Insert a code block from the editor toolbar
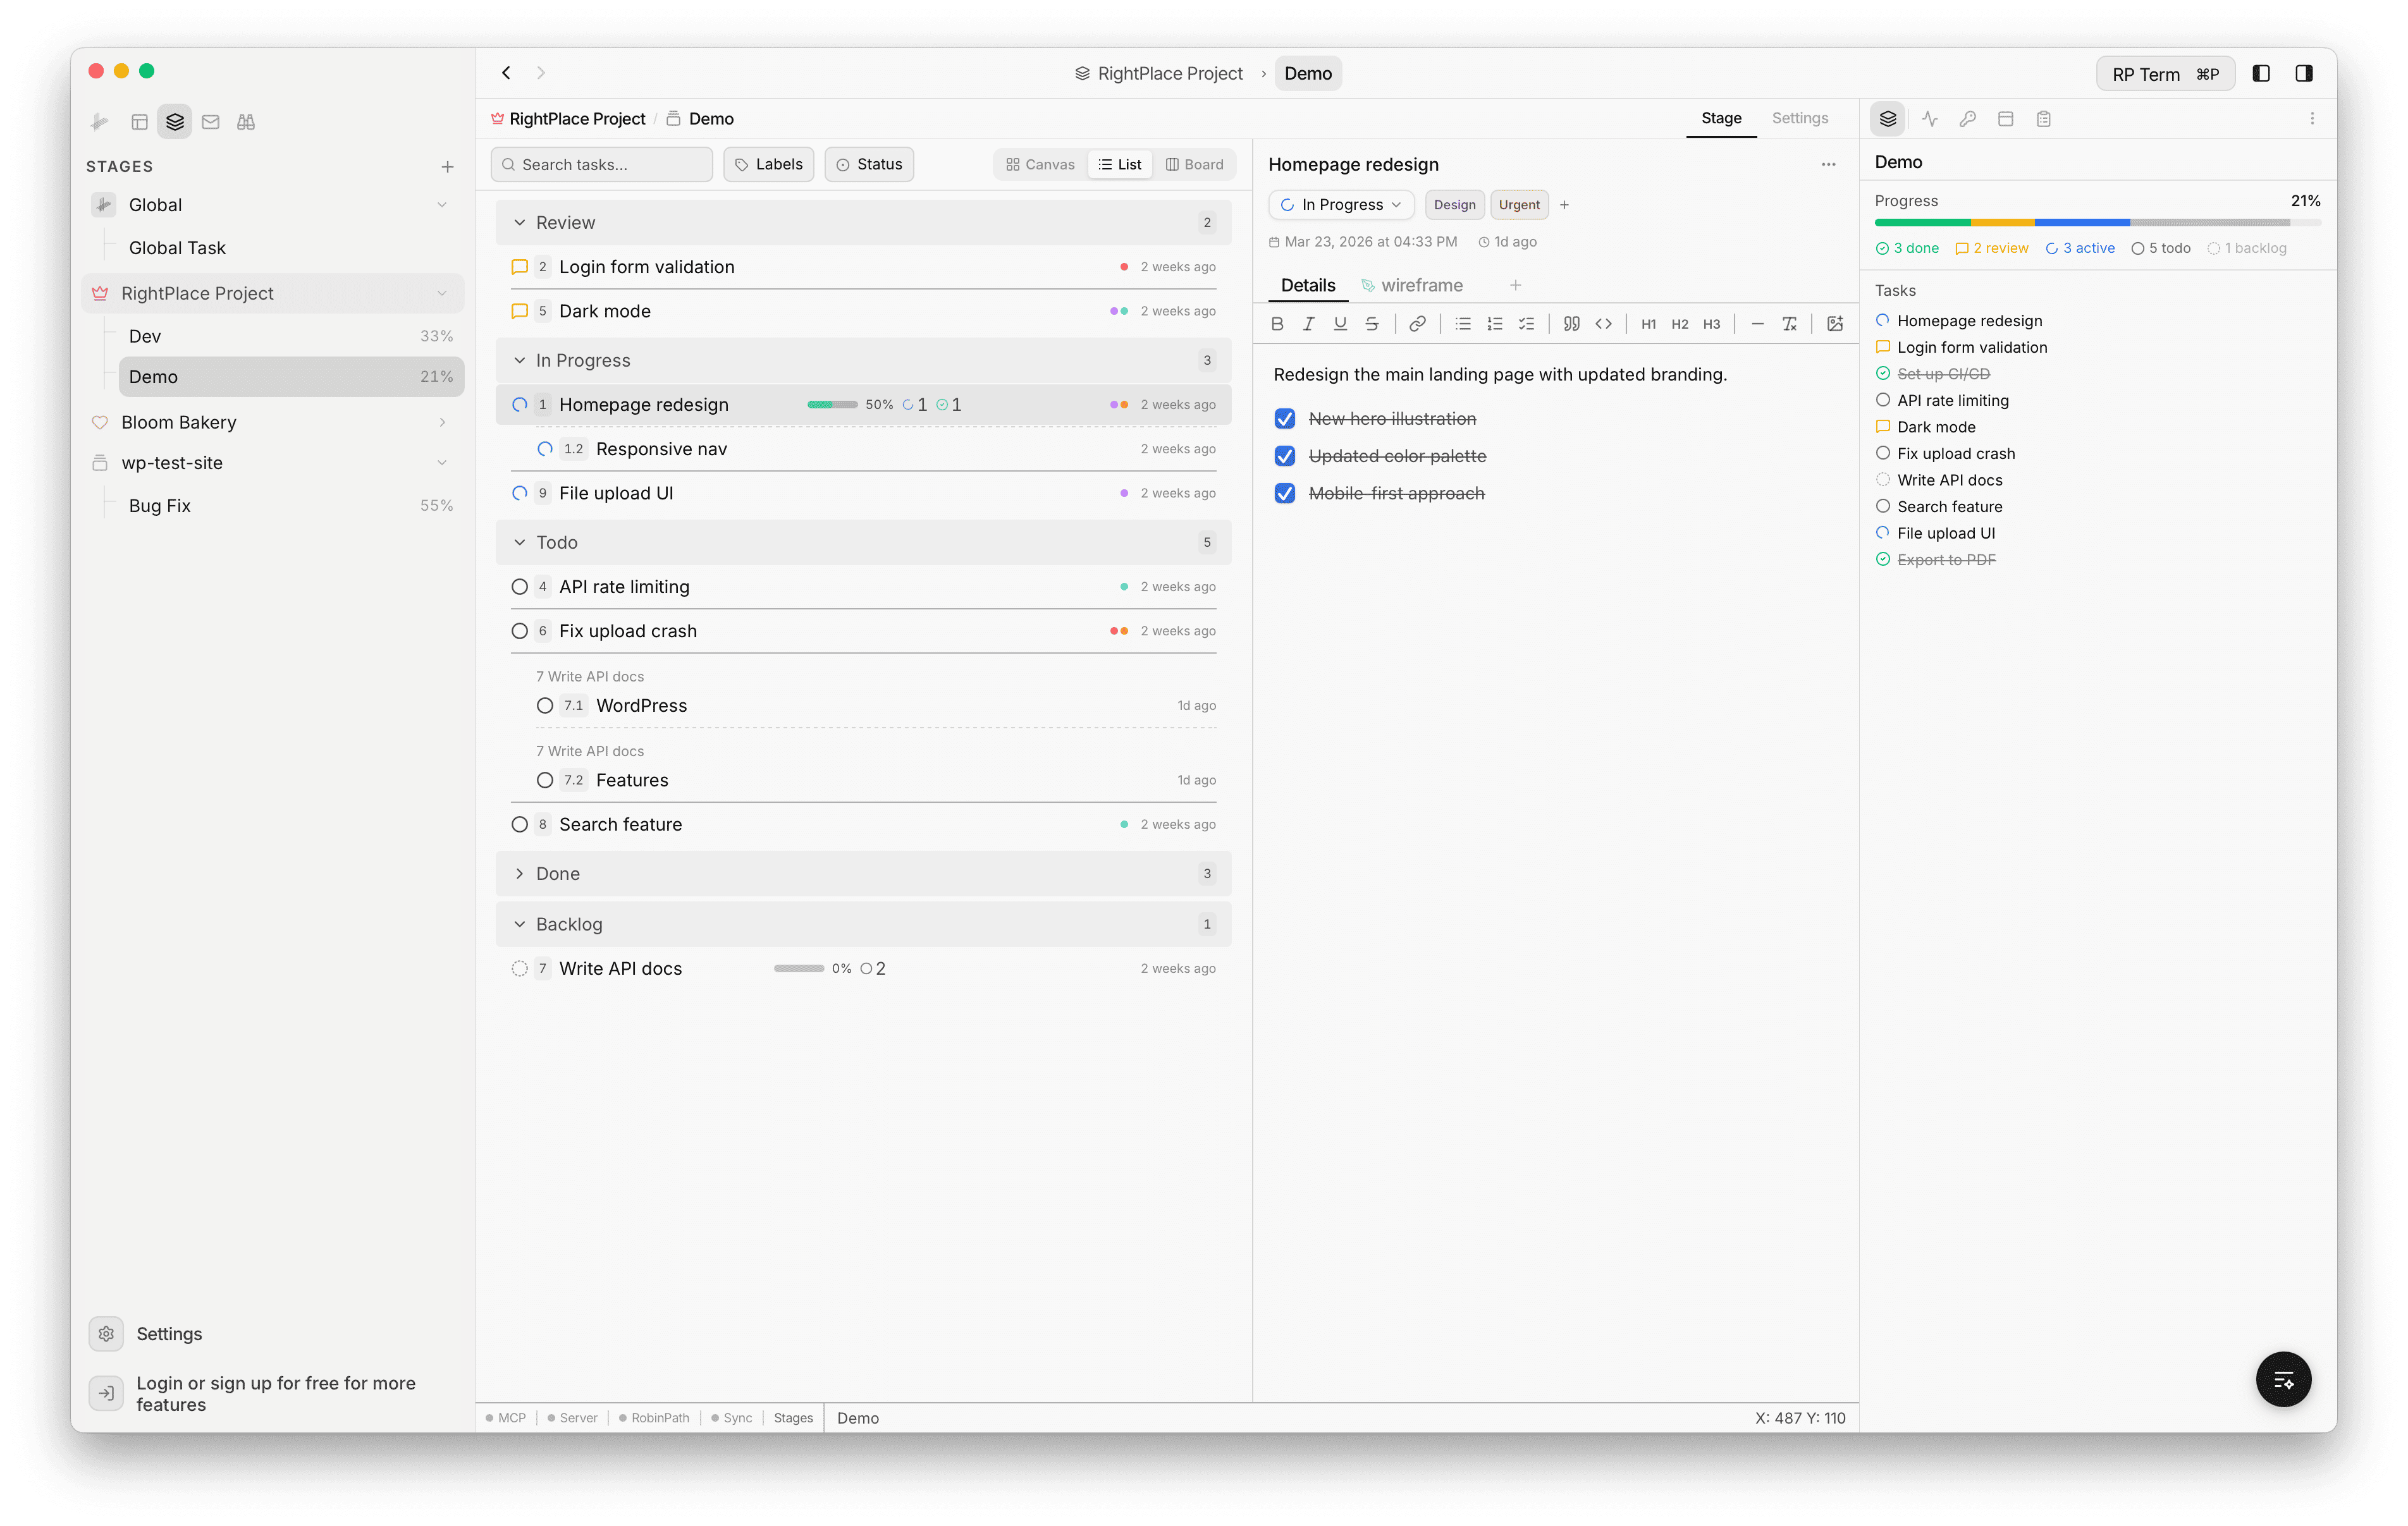This screenshot has height=1526, width=2408. 1604,323
